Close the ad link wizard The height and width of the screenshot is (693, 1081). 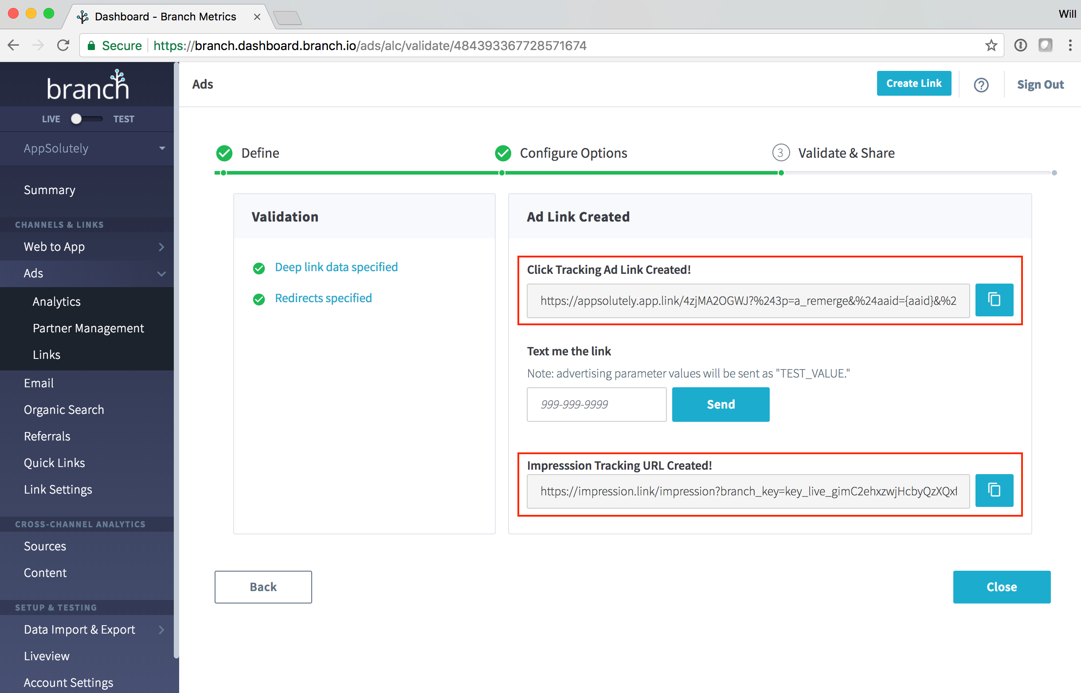[1001, 587]
